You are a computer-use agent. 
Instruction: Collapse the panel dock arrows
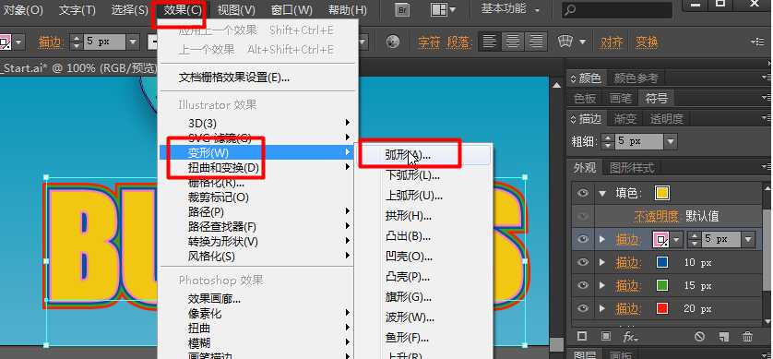(x=769, y=63)
